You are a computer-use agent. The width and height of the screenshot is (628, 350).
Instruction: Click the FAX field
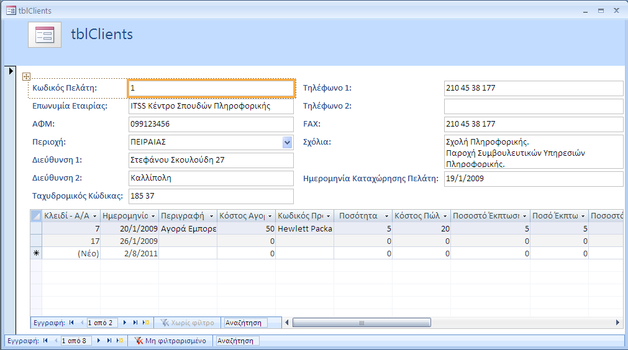(x=534, y=124)
